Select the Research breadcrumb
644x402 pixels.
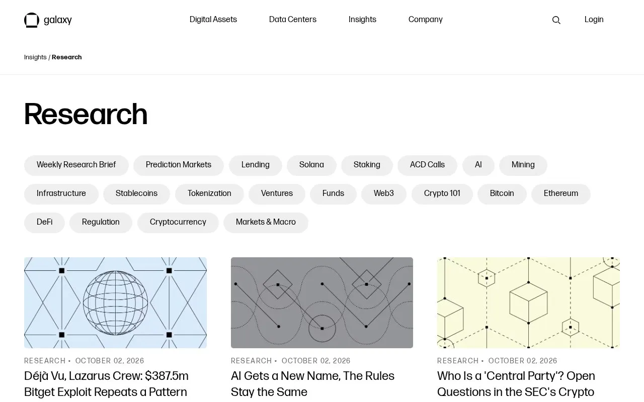tap(67, 57)
